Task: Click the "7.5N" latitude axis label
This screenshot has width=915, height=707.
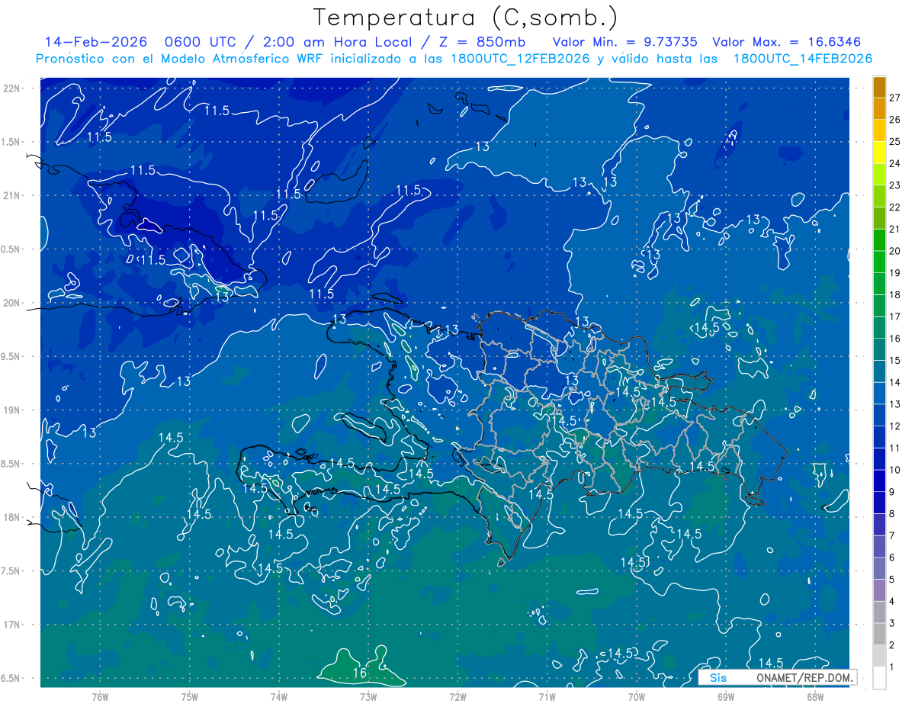Action: tap(11, 571)
